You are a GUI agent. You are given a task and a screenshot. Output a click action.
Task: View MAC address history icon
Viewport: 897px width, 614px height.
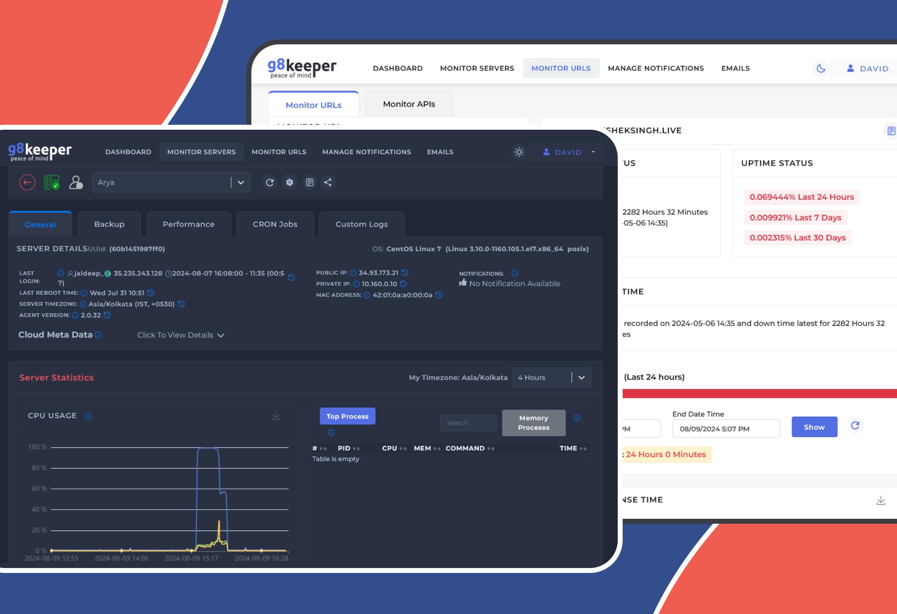coord(439,295)
